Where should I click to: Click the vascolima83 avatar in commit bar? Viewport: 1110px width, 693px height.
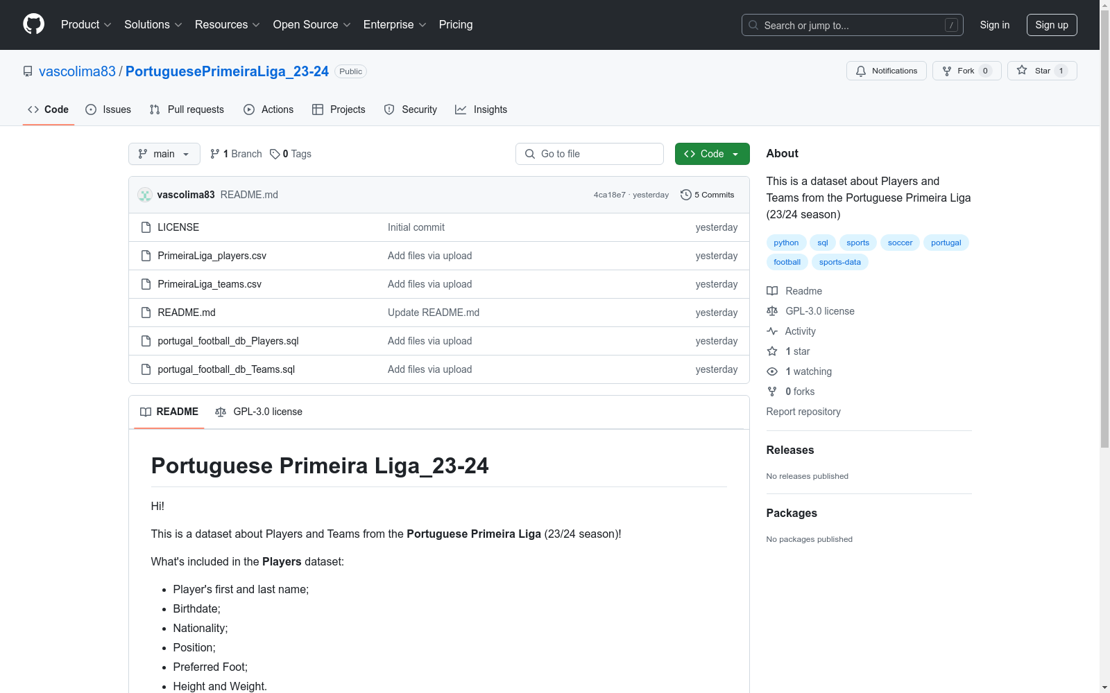coord(145,195)
